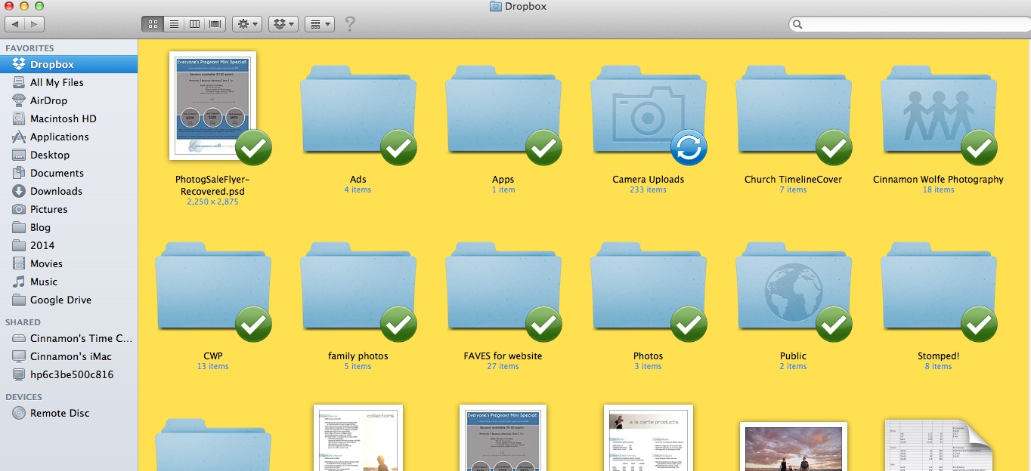Select the CWP folder icon
The width and height of the screenshot is (1031, 471).
click(x=213, y=288)
